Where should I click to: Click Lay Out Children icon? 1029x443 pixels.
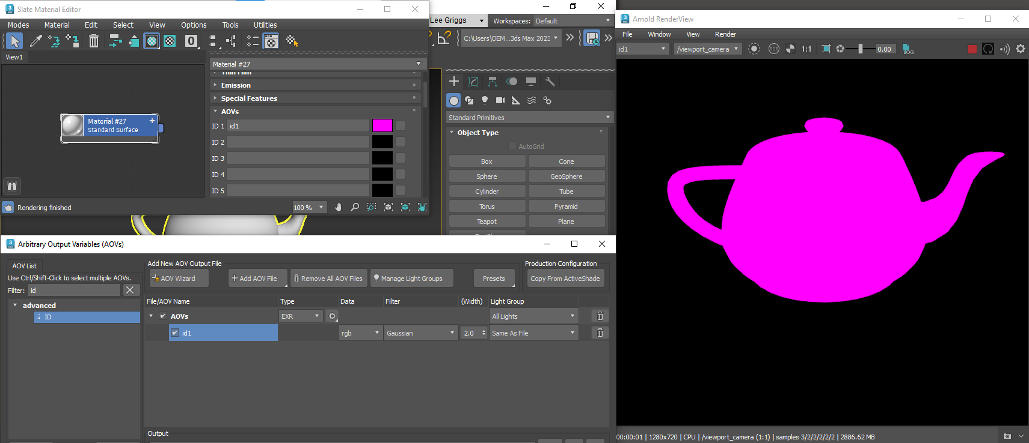[231, 41]
